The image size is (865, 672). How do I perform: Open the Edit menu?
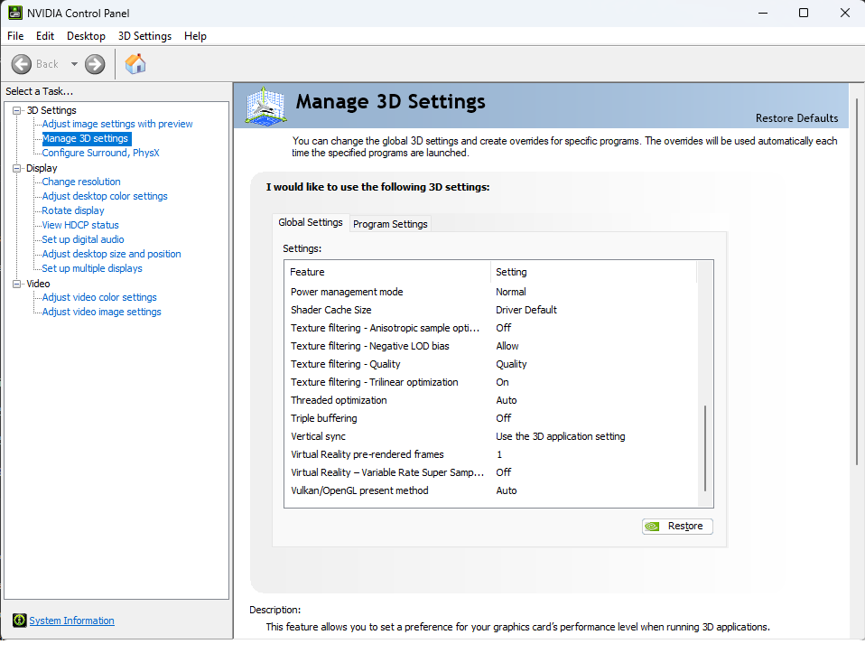click(45, 36)
